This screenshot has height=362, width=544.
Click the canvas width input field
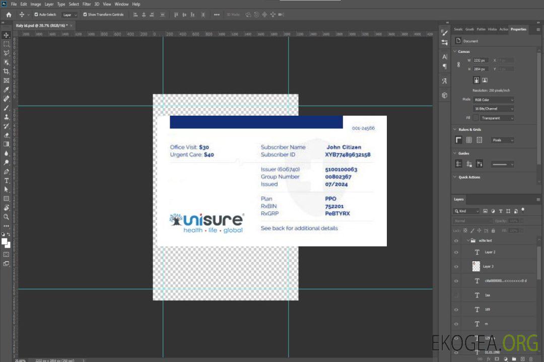tap(481, 60)
